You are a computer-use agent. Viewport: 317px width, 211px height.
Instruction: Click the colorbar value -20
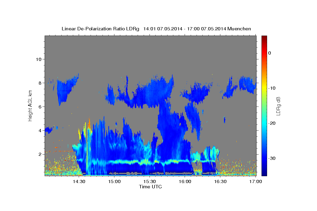coord(271,123)
